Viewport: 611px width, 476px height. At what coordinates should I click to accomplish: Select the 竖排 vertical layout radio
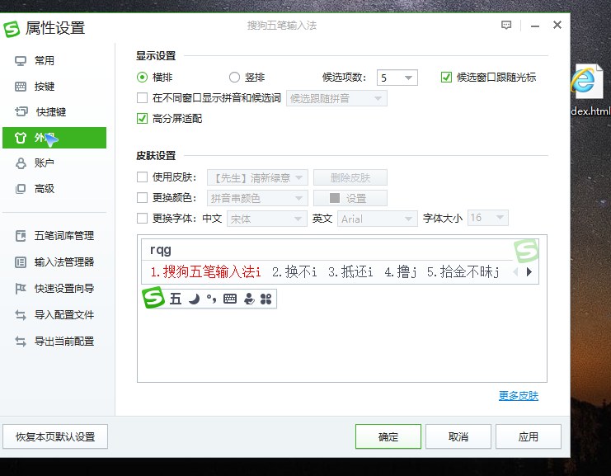click(x=234, y=78)
